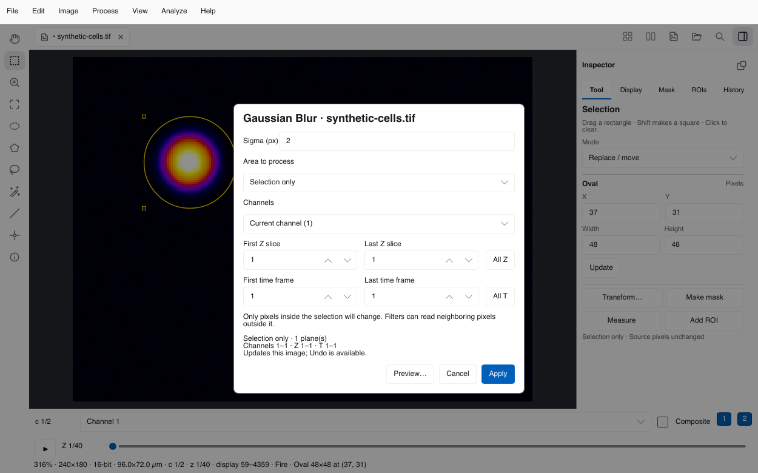Select the Zoom magnifier tool

tap(15, 82)
